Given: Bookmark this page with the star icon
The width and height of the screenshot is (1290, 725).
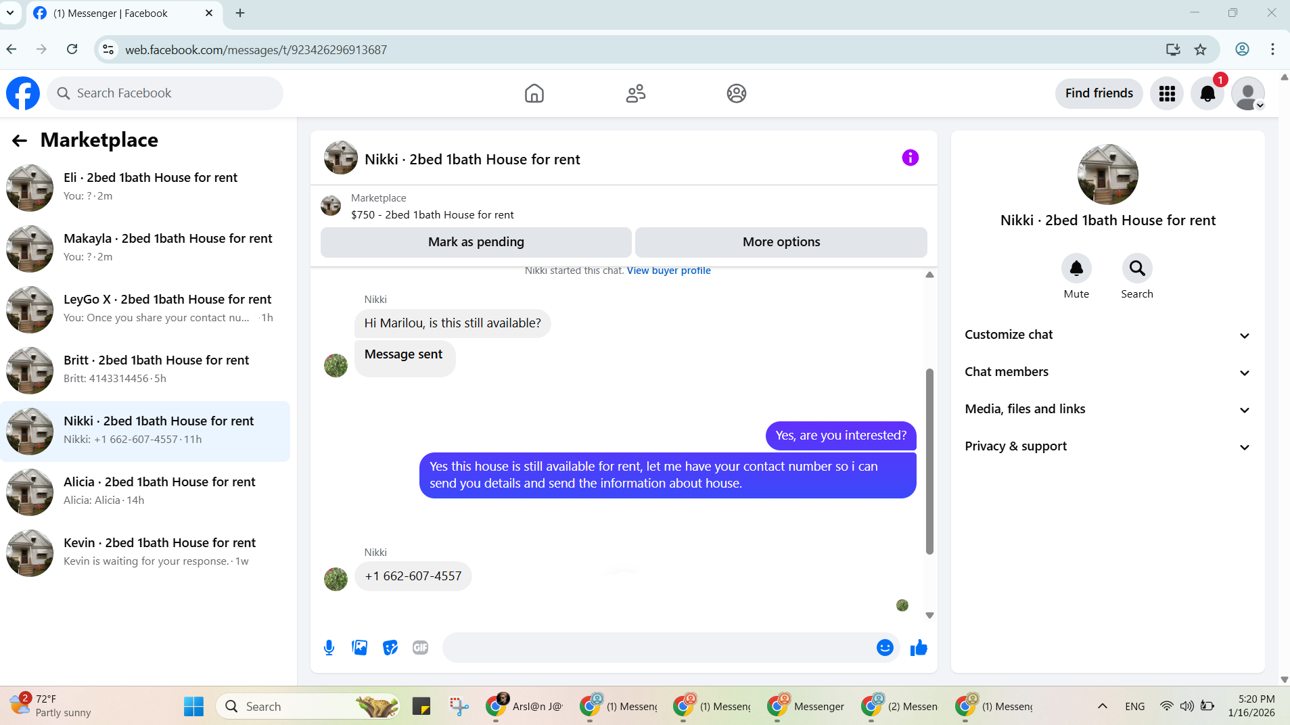Looking at the screenshot, I should coord(1201,49).
